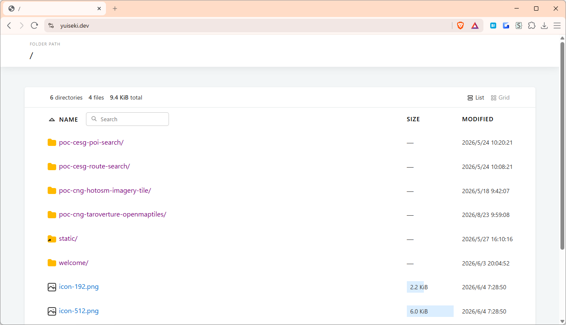Click the root "/" folder path

pyautogui.click(x=31, y=56)
